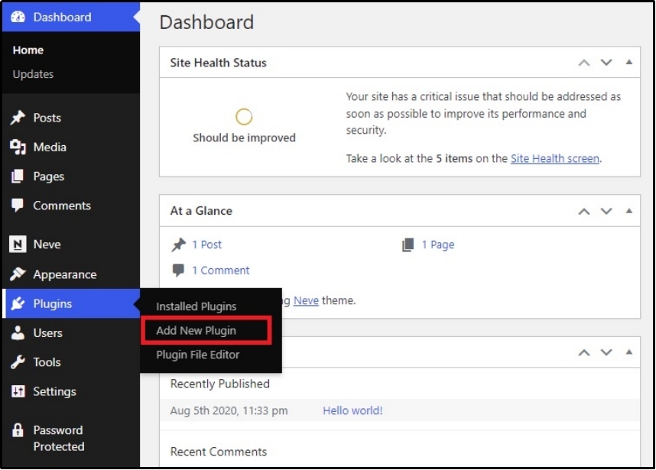Select the Pages sidebar icon

pyautogui.click(x=18, y=177)
